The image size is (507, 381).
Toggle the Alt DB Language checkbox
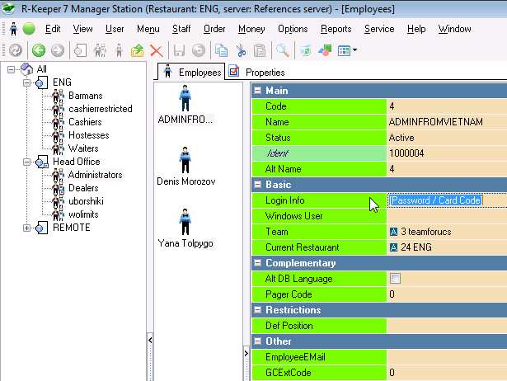(395, 278)
